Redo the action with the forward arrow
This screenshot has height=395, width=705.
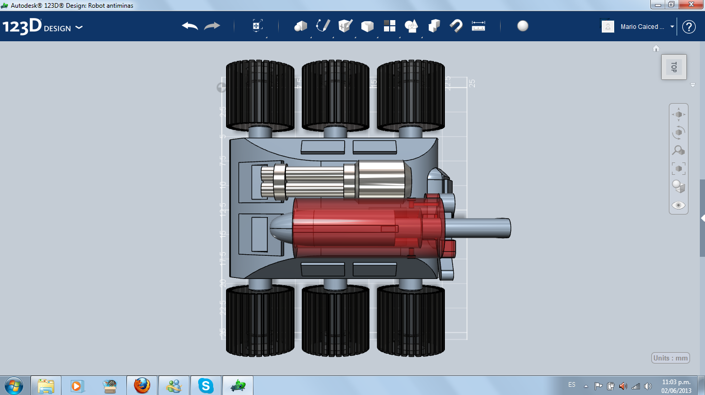pos(212,26)
